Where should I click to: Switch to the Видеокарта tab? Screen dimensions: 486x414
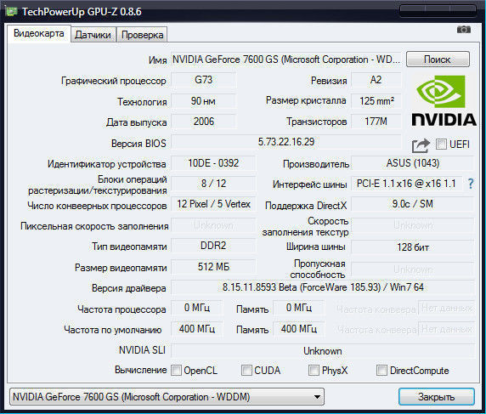coord(39,33)
